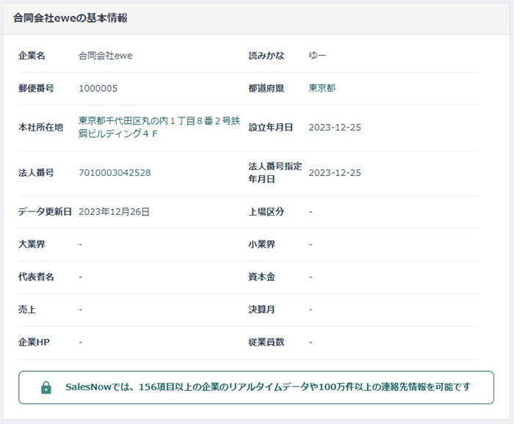This screenshot has width=514, height=424.
Task: Click the lock icon in the SalesNow banner
Action: tap(46, 387)
